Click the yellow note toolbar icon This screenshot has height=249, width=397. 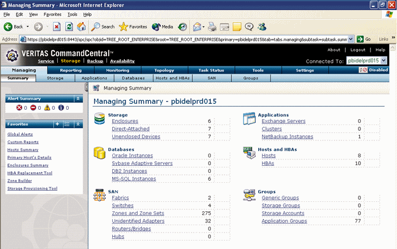click(237, 26)
